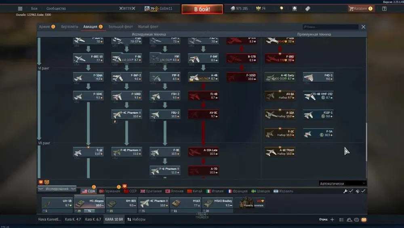The width and height of the screenshot is (404, 228).
Task: Expand the Исследования panel
Action: [57, 189]
